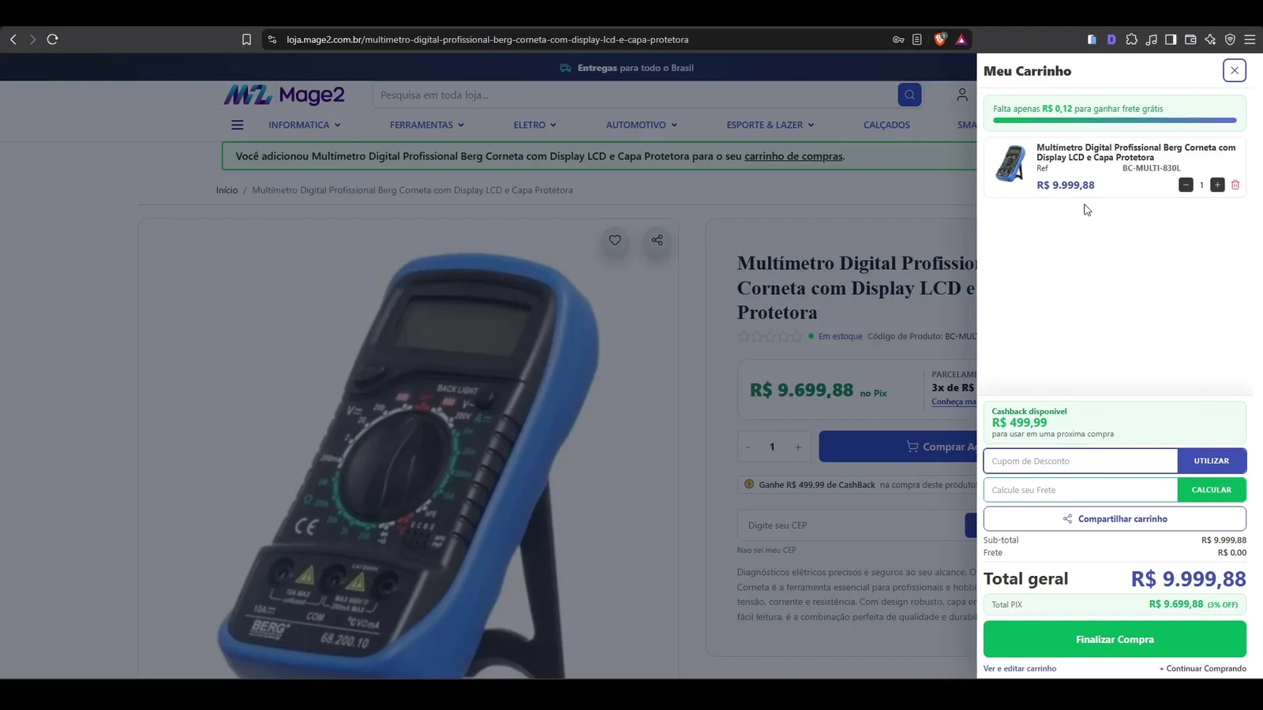1263x710 pixels.
Task: Open media playlist music note icon
Action: click(1152, 39)
